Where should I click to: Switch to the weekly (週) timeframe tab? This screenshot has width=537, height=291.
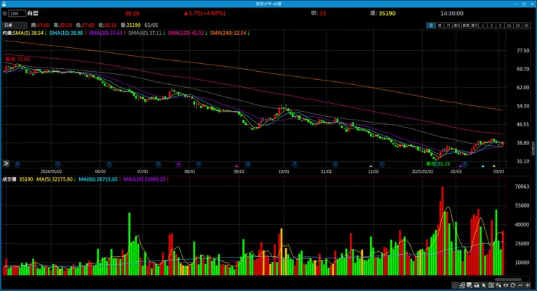point(440,25)
